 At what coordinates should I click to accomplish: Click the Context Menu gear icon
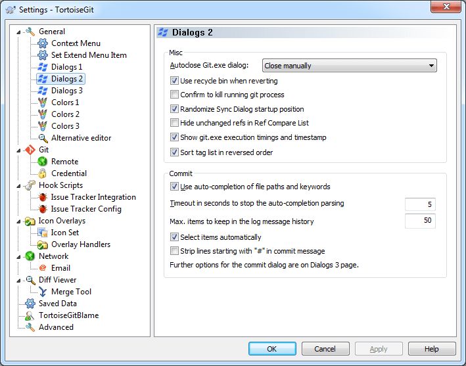click(43, 43)
